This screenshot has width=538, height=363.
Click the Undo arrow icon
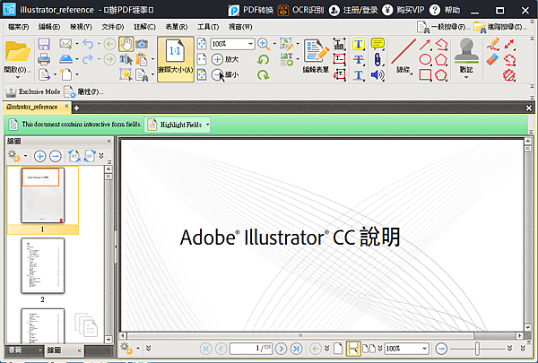click(88, 44)
